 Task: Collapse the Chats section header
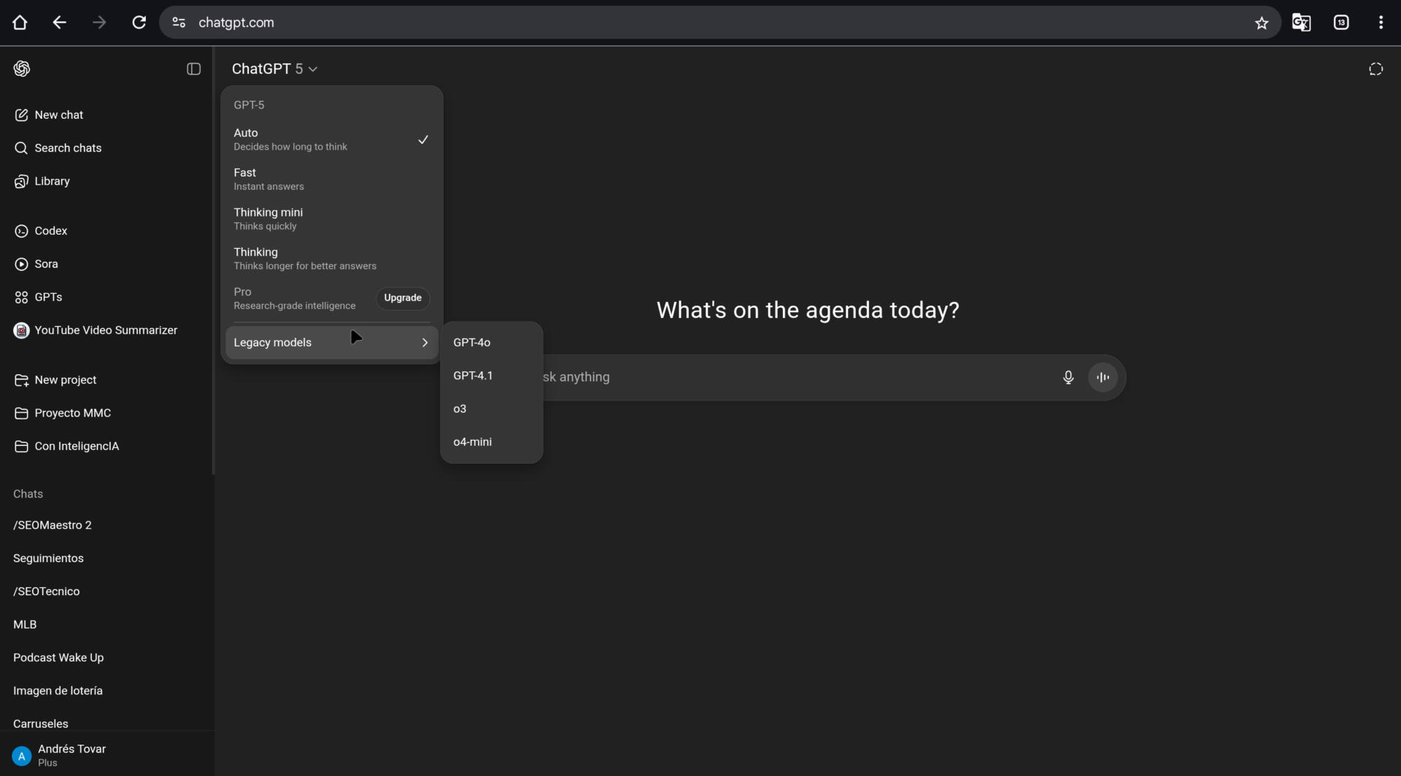click(28, 494)
